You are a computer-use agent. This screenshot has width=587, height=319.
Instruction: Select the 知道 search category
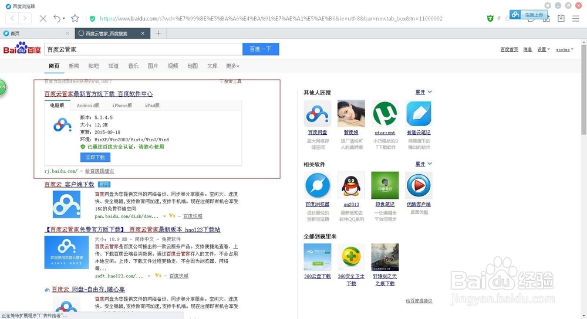pos(113,66)
